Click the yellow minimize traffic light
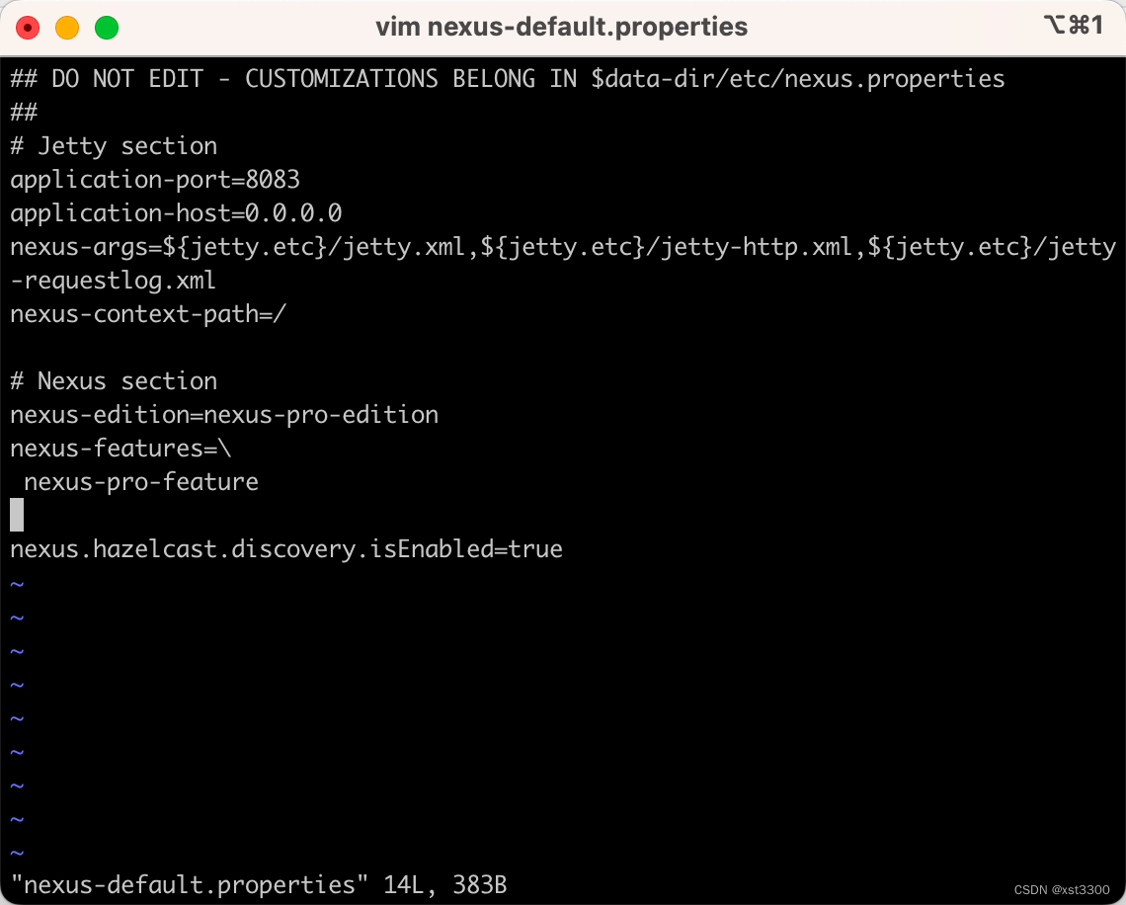This screenshot has height=905, width=1126. [66, 28]
